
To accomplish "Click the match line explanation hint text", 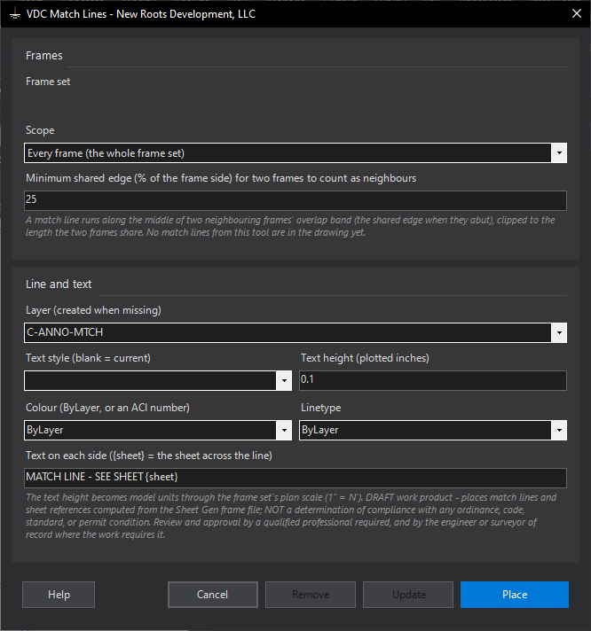I will (x=290, y=226).
